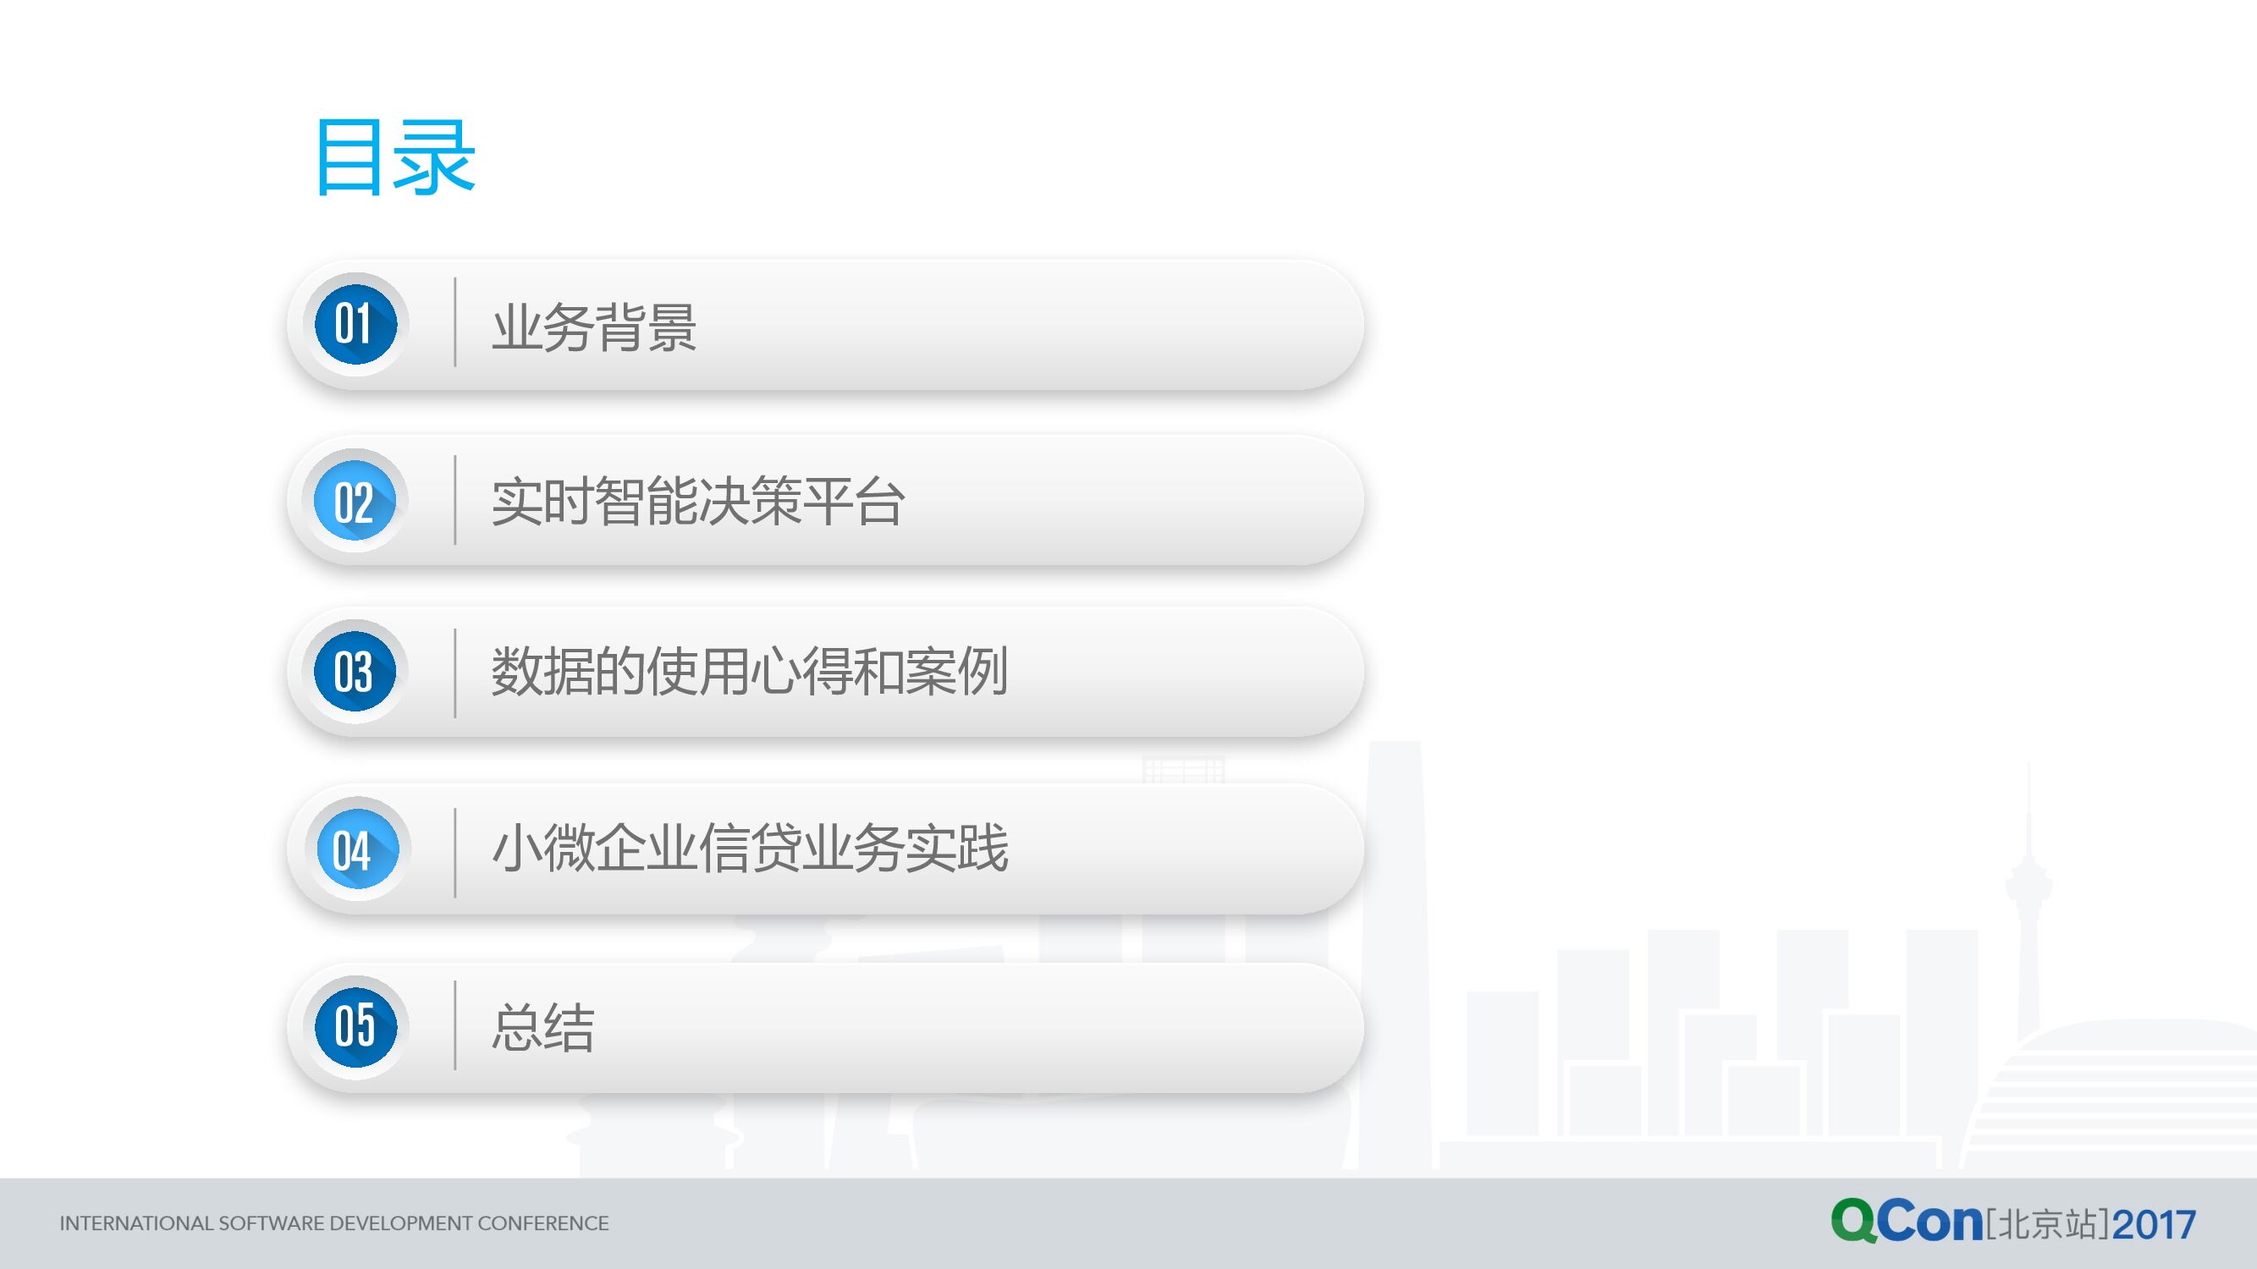
Task: Click the [北京站] text in footer
Action: pyautogui.click(x=2048, y=1224)
